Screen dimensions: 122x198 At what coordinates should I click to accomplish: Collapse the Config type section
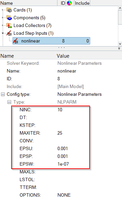3,94
